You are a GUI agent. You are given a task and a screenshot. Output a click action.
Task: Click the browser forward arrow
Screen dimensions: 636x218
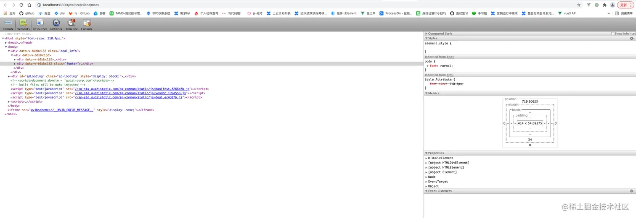point(13,5)
